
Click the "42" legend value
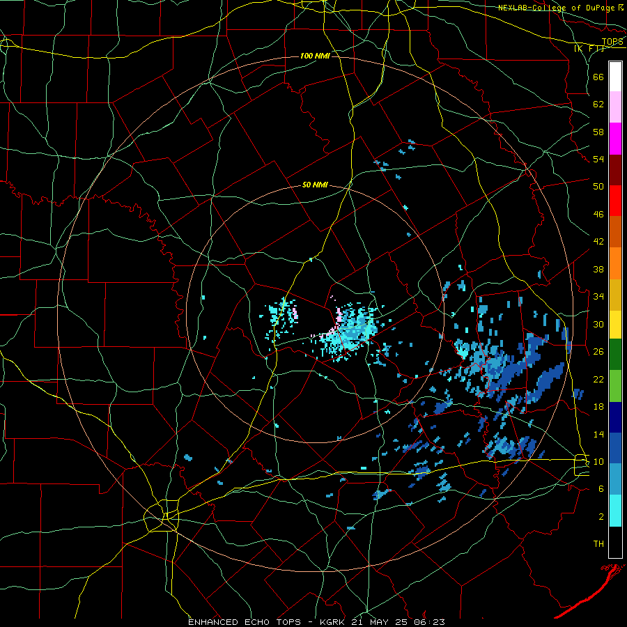(x=598, y=242)
